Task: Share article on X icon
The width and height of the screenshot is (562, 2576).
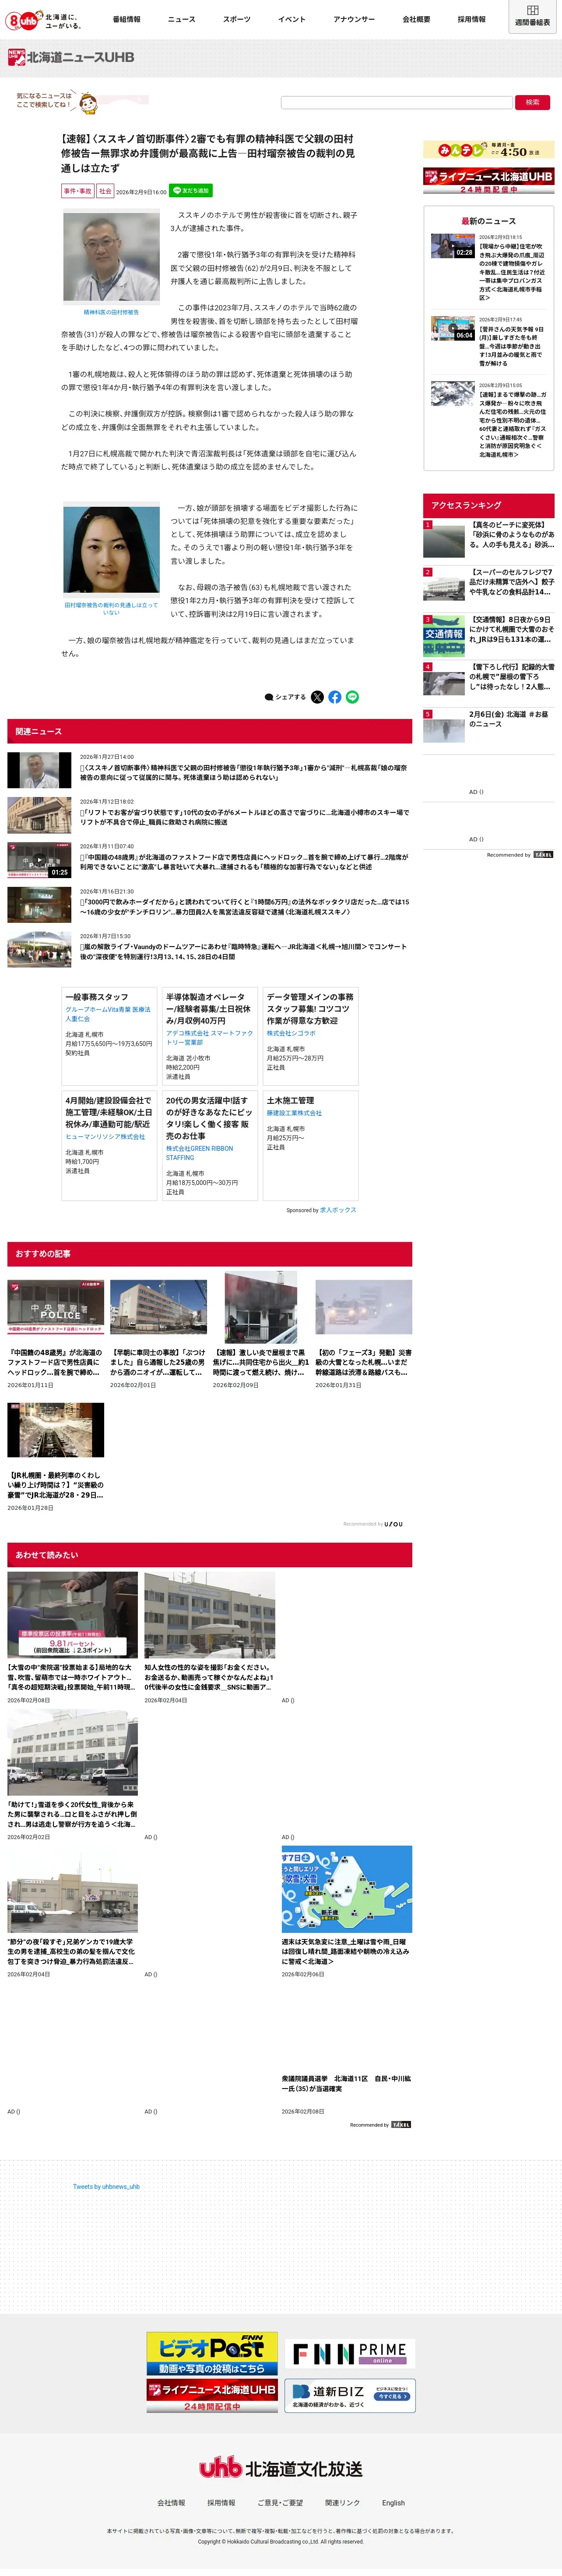Action: 317,697
